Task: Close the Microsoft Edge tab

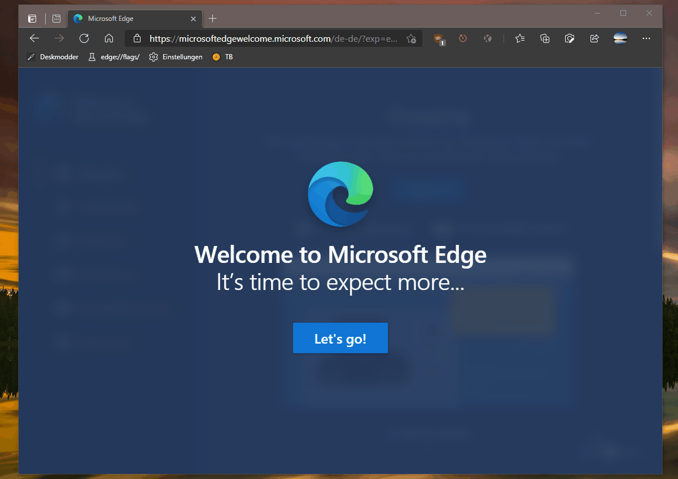Action: 193,19
